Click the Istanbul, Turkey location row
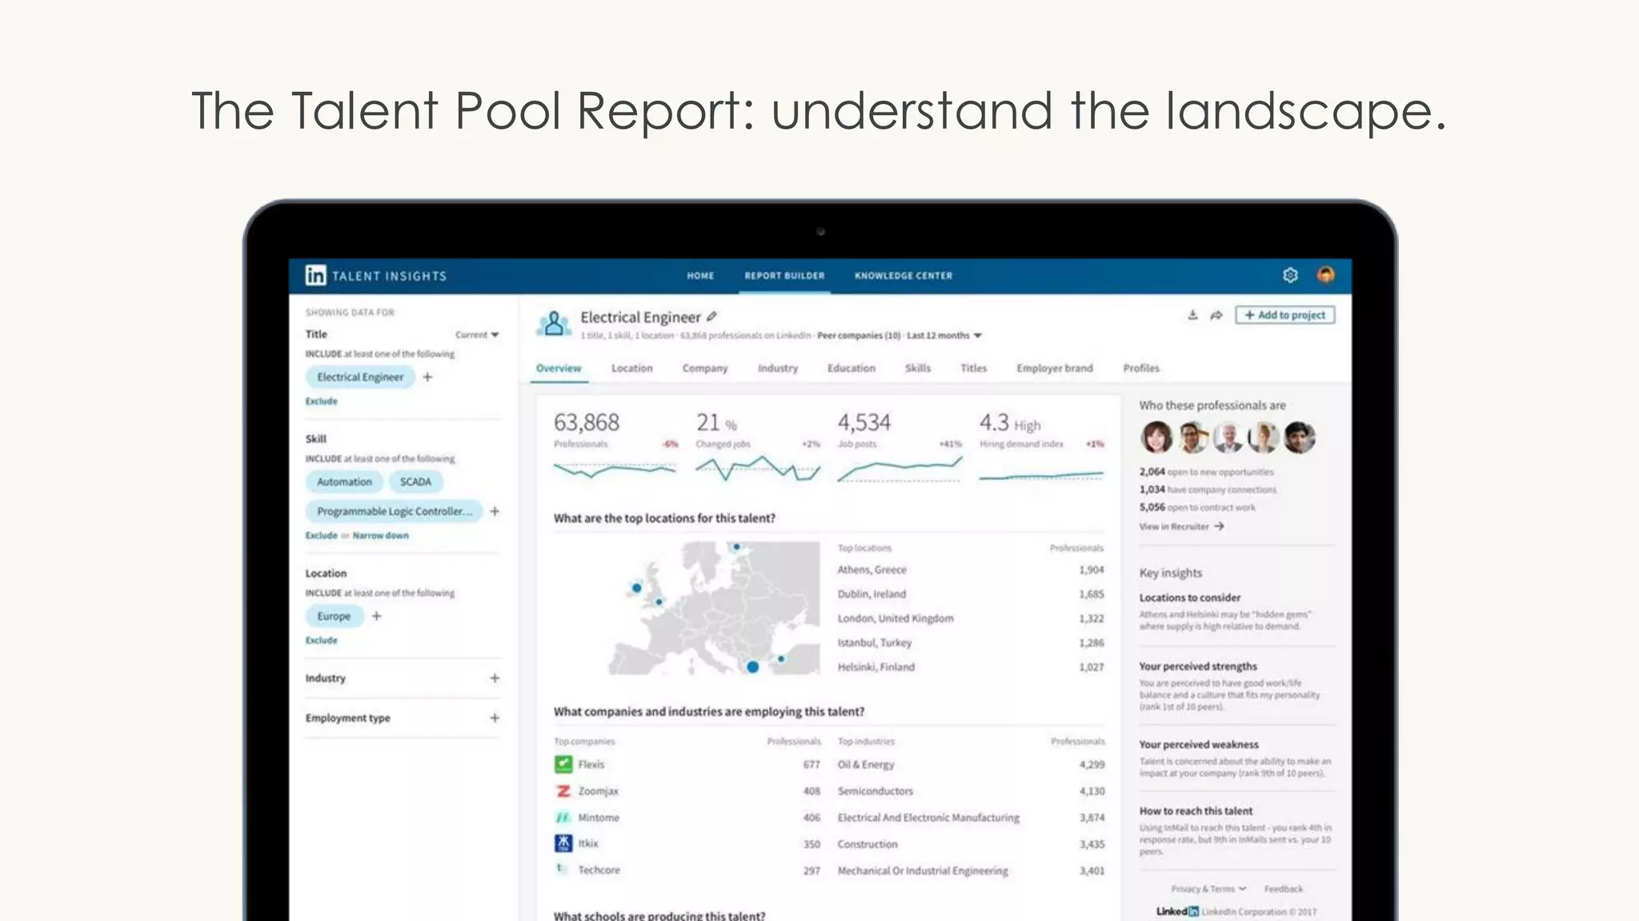The image size is (1639, 921). tap(970, 643)
